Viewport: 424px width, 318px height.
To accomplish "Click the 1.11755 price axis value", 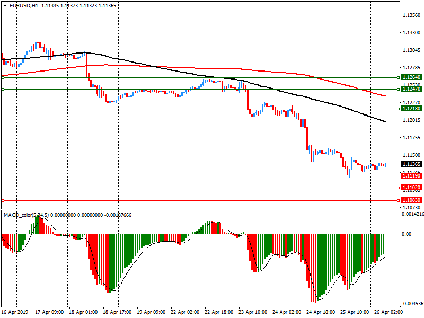I will [x=411, y=138].
